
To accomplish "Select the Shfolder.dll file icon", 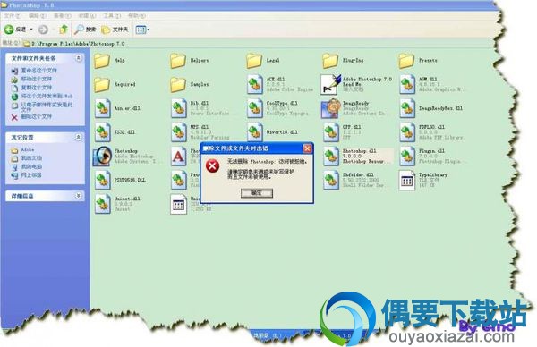I will tap(331, 180).
